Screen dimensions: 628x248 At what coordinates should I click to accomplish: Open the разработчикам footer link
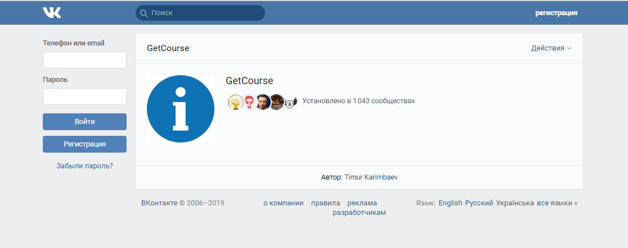point(359,213)
